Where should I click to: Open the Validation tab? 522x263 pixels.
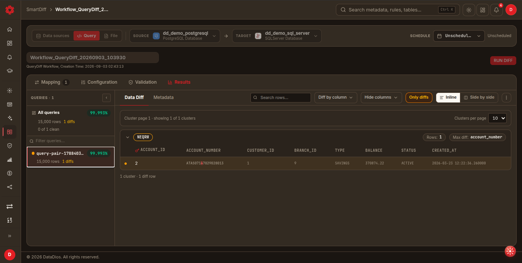142,82
